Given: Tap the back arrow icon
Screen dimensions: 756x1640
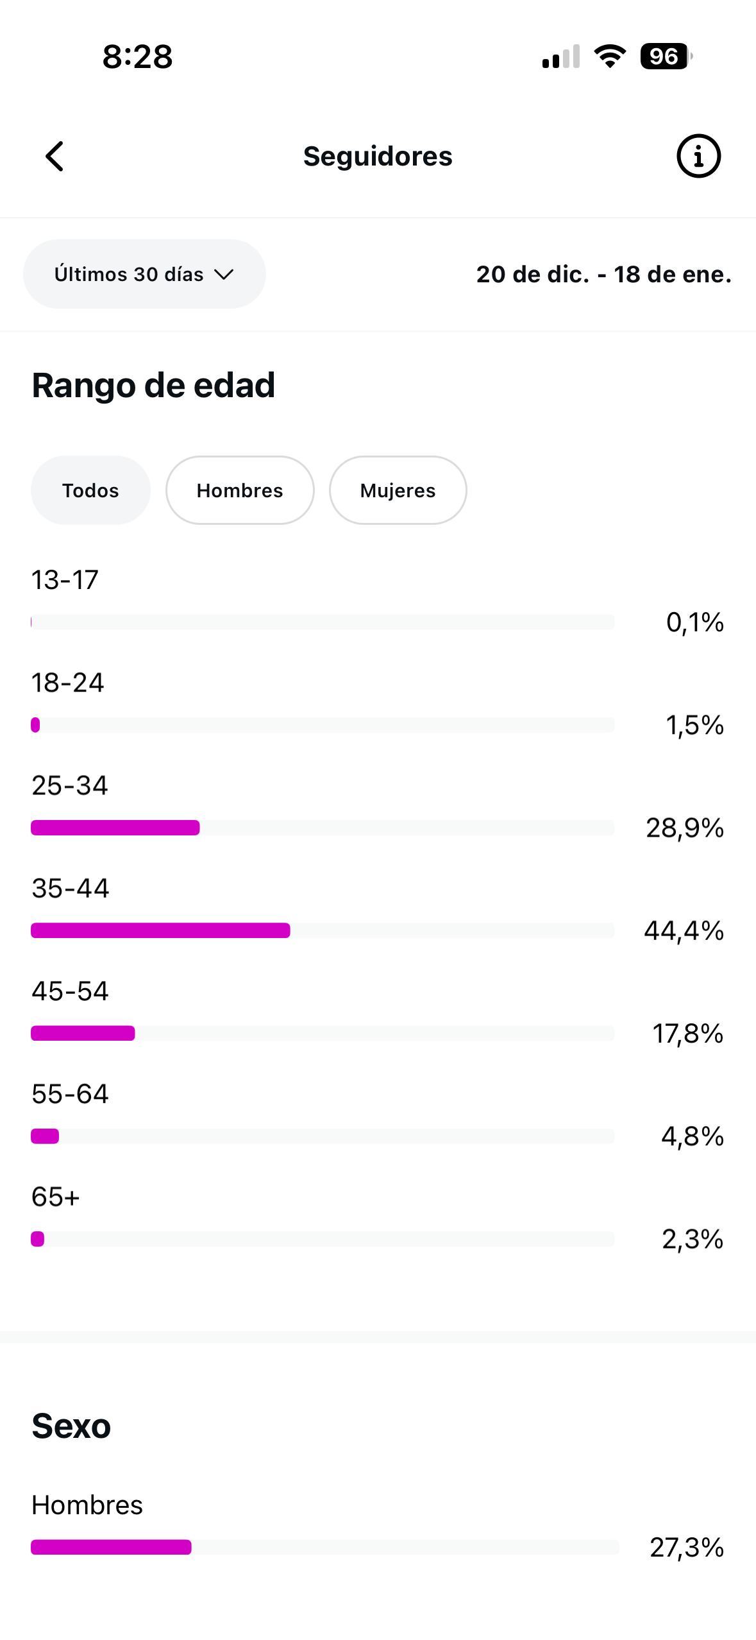Looking at the screenshot, I should tap(55, 157).
